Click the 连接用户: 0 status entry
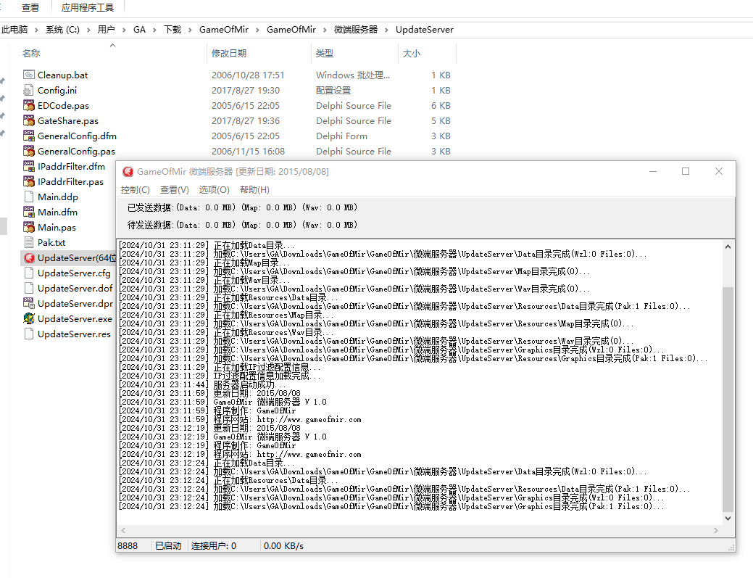This screenshot has height=578, width=753. click(x=214, y=546)
